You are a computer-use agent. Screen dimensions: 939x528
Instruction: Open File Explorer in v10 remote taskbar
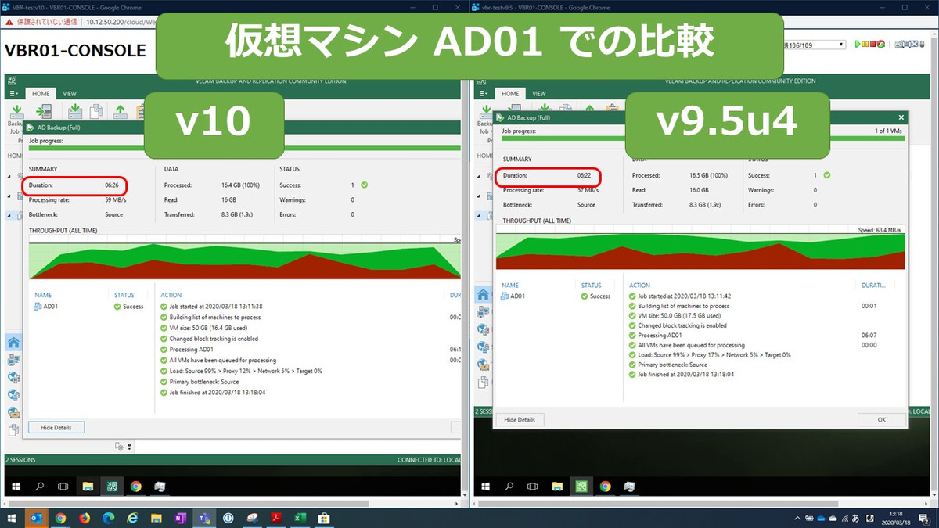88,486
